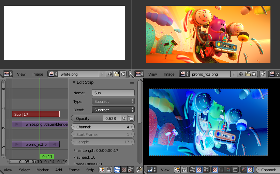Screen dimensions: 280x174
Task: Select Luma Waveform display mode
Action: [221, 170]
